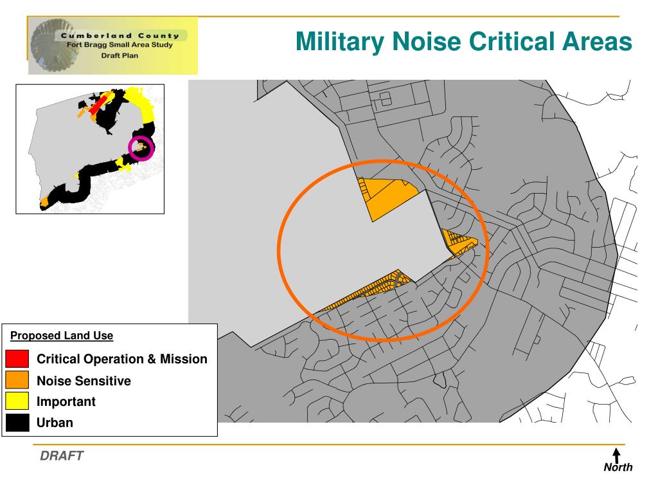The image size is (658, 494).
Task: Click the black Urban legend swatch
Action: pyautogui.click(x=17, y=423)
